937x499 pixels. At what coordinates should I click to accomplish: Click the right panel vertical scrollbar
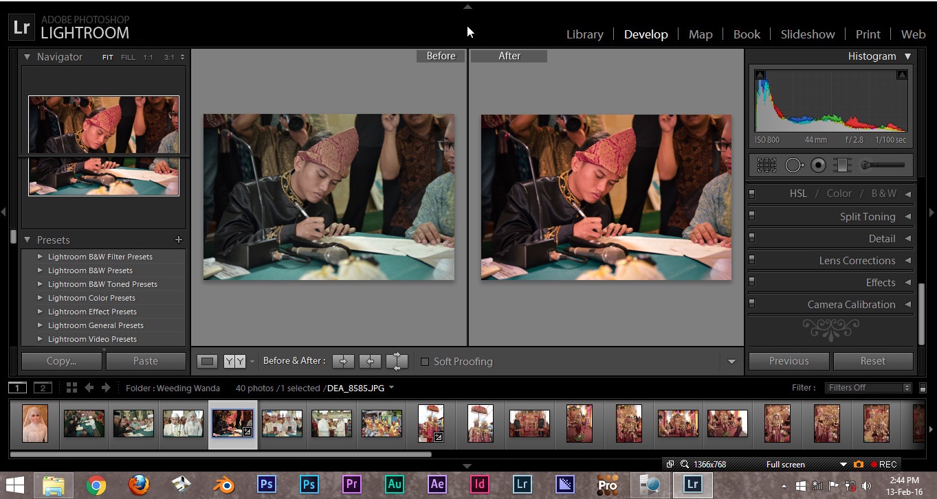click(922, 314)
